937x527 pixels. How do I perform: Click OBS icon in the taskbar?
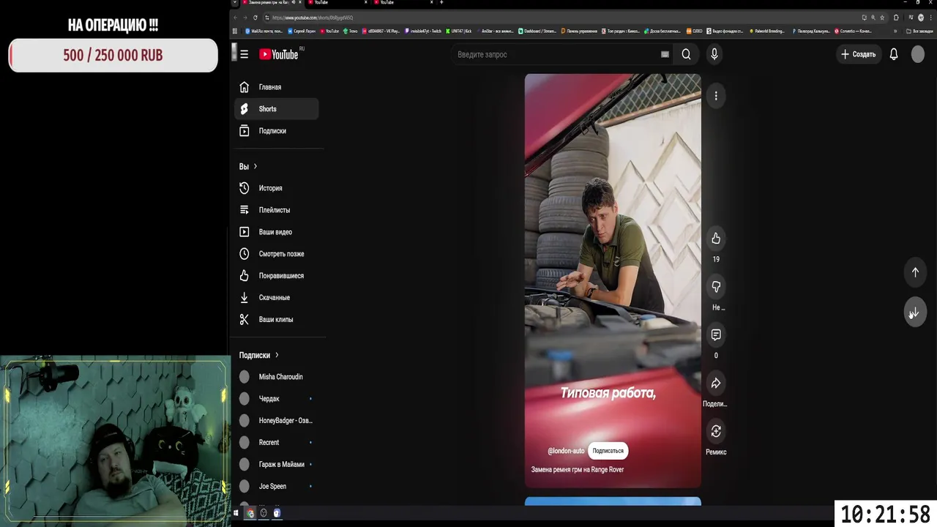click(x=264, y=513)
